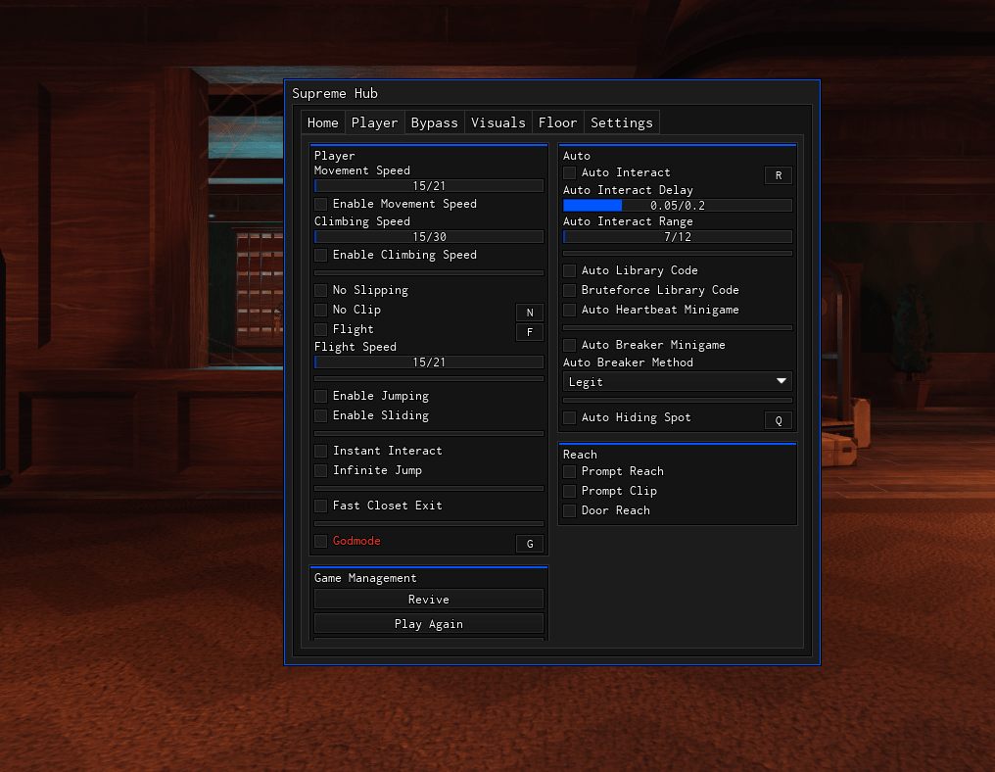The image size is (995, 772).
Task: Click the Reach section heading
Action: tap(580, 455)
